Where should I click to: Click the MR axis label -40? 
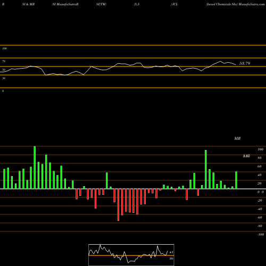point(260,209)
